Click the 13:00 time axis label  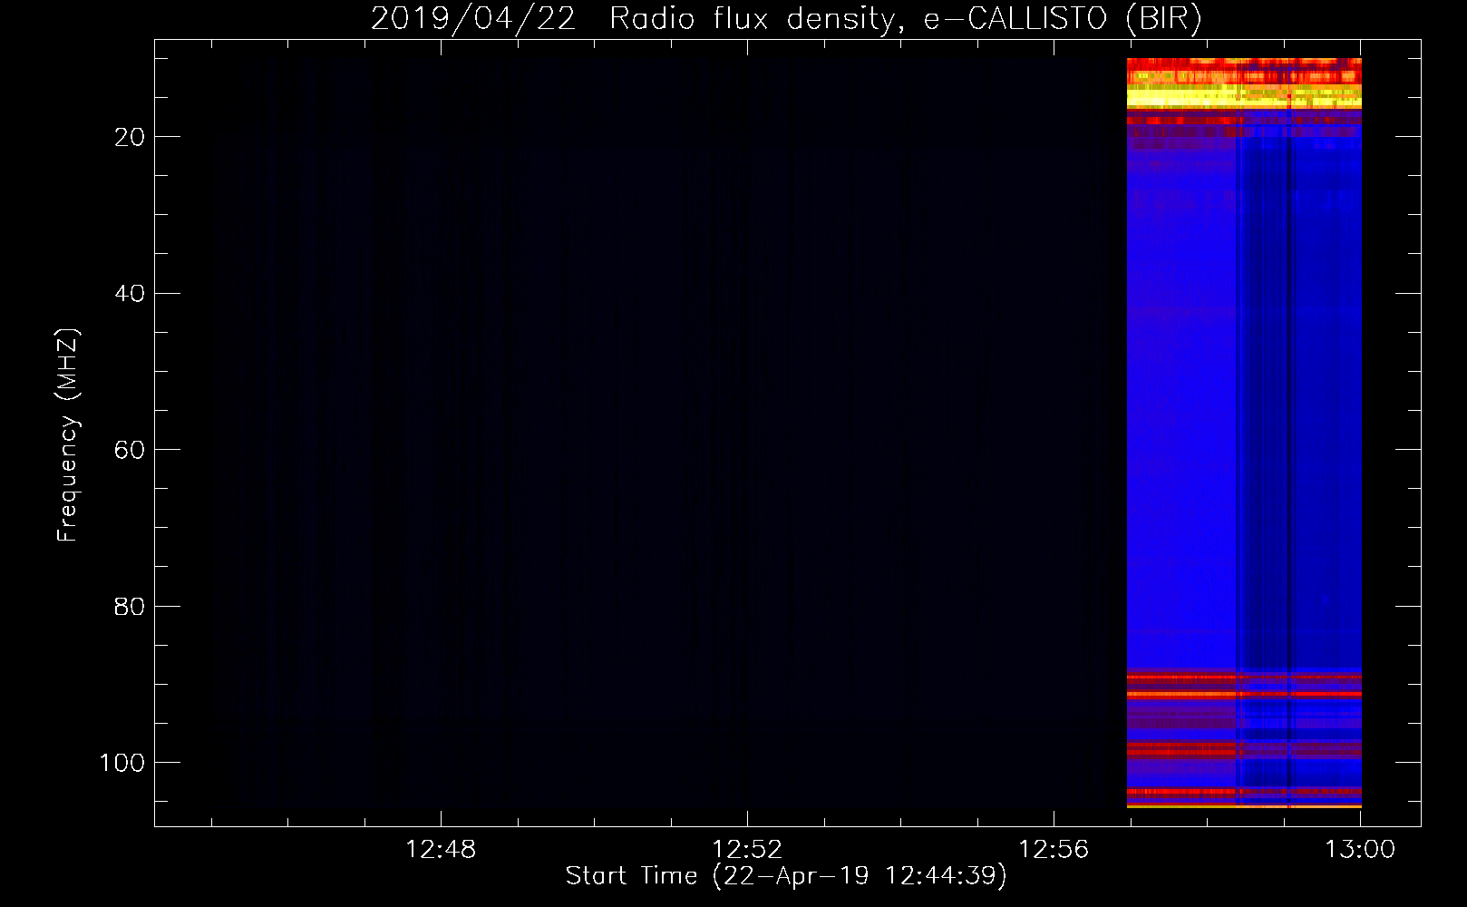[1360, 850]
